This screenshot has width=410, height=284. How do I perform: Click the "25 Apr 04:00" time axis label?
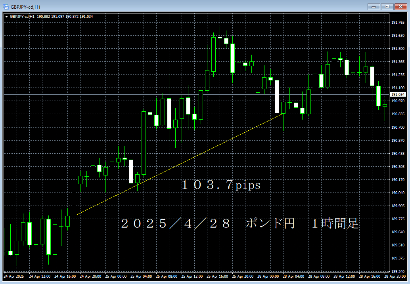click(141, 276)
